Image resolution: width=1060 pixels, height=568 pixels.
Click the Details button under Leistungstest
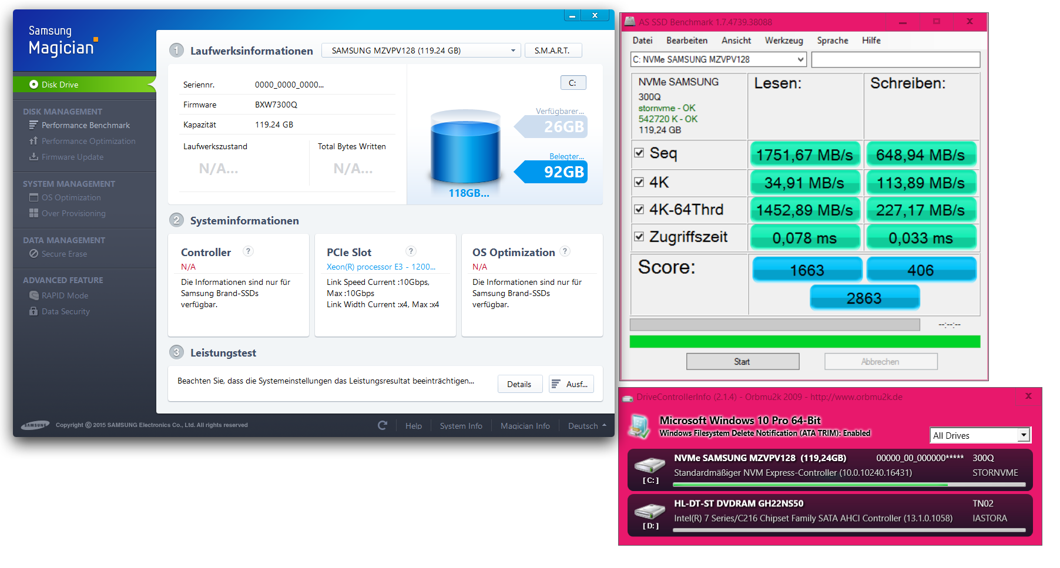click(x=519, y=384)
